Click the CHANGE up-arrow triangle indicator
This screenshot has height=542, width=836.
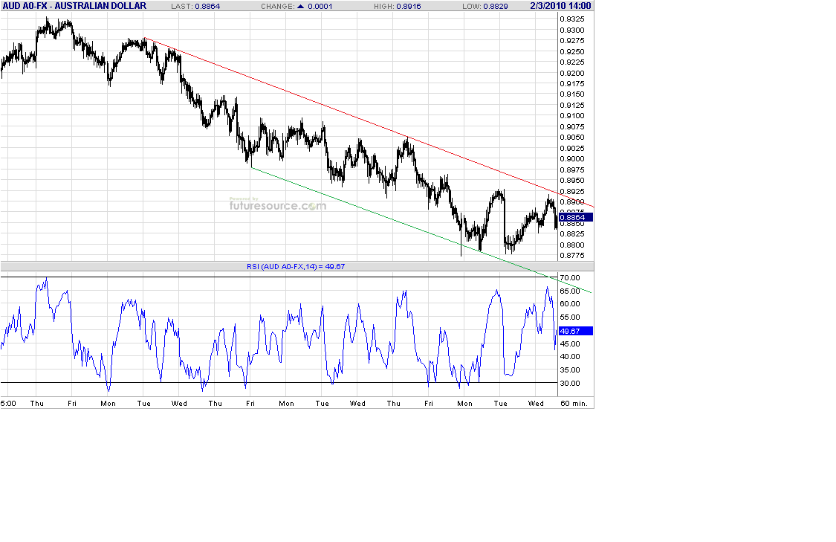click(301, 7)
